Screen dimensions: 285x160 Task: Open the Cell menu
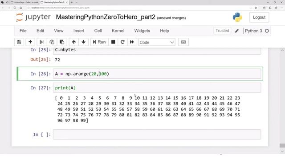coord(98,31)
